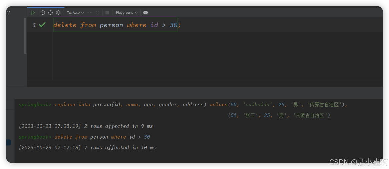
Task: Click the circled P parameters icon
Action: (x=50, y=13)
